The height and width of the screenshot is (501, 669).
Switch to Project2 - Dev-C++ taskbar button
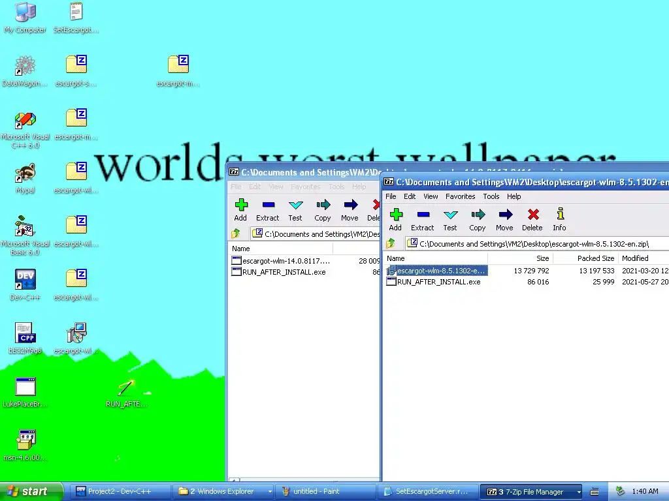pyautogui.click(x=120, y=491)
